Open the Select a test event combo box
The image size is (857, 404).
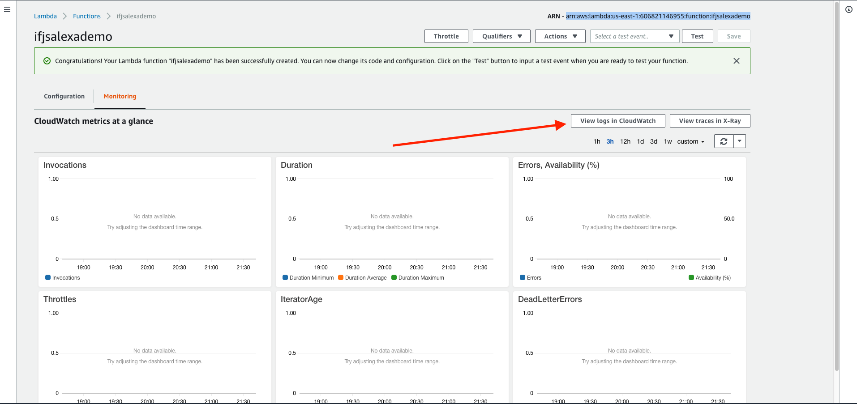[634, 36]
